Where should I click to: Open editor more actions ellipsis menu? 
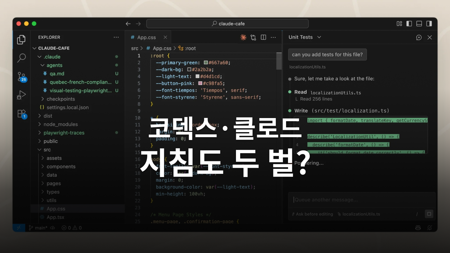(273, 37)
